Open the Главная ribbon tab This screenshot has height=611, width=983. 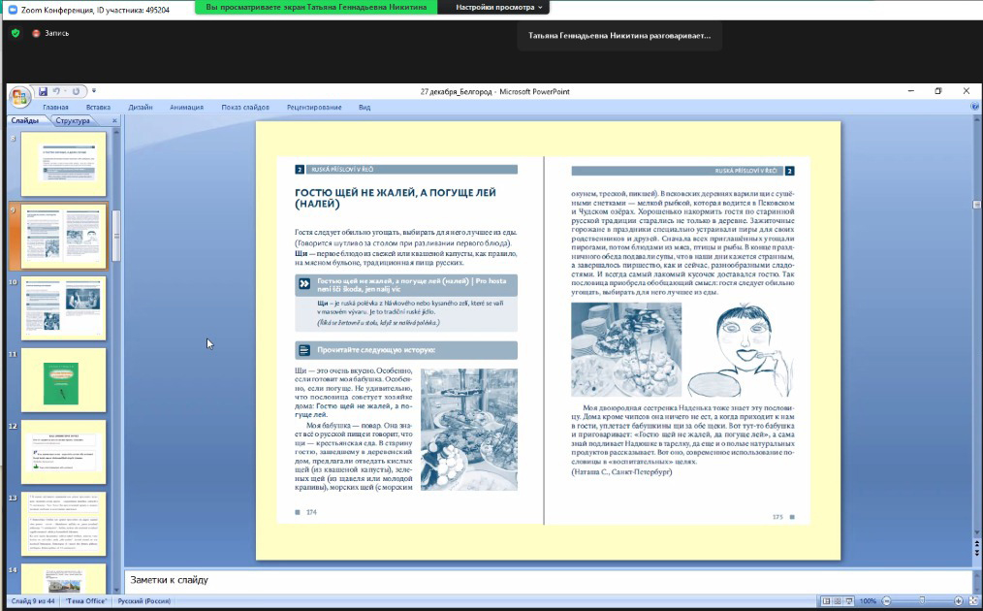[x=55, y=108]
